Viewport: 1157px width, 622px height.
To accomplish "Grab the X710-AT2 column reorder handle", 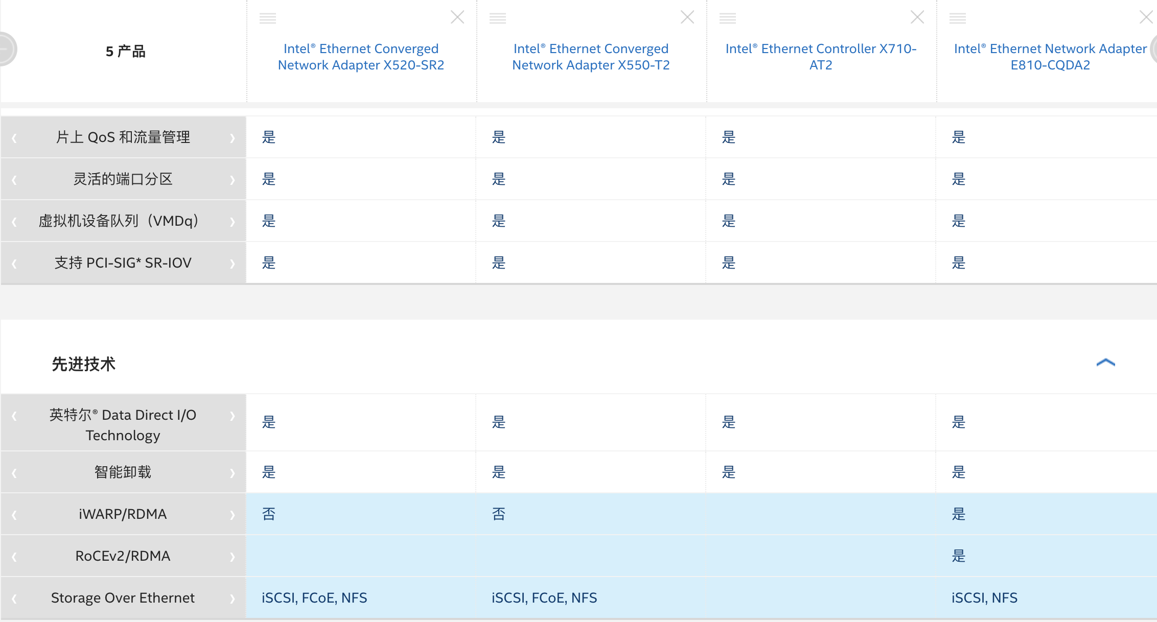I will (728, 19).
